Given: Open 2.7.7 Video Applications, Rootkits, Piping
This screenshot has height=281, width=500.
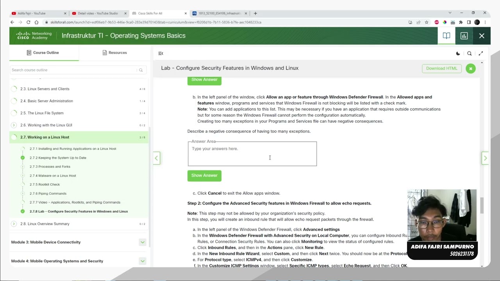Looking at the screenshot, I should (x=75, y=203).
